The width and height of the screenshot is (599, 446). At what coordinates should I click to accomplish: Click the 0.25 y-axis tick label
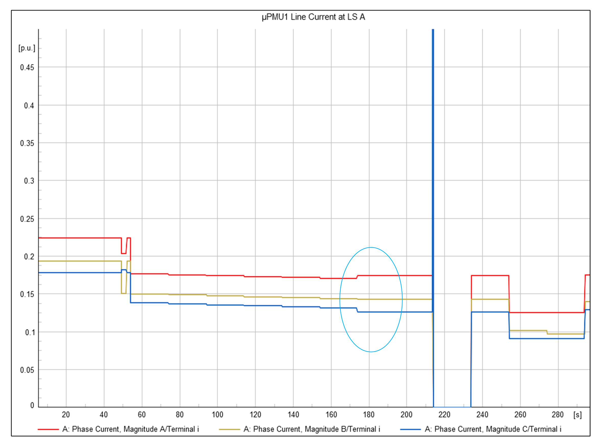click(27, 219)
